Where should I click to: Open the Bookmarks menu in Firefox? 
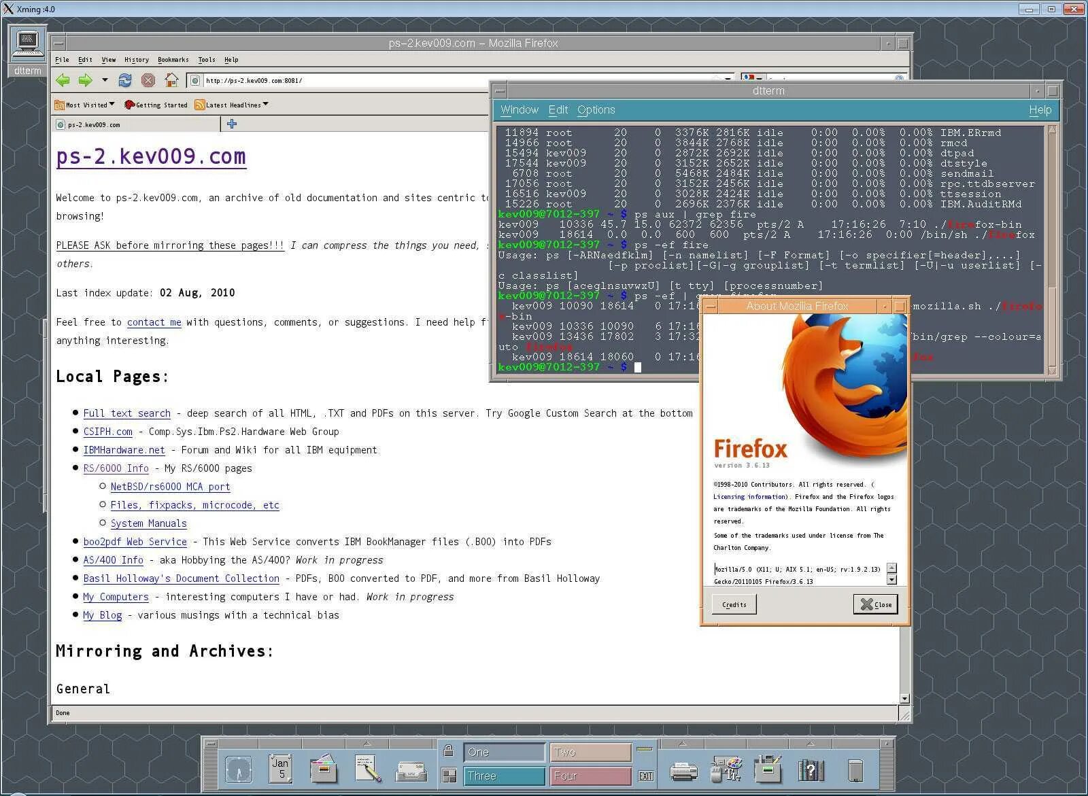pos(173,60)
